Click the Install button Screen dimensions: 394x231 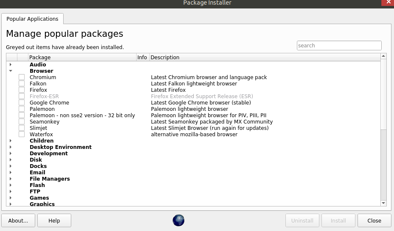tap(338, 220)
